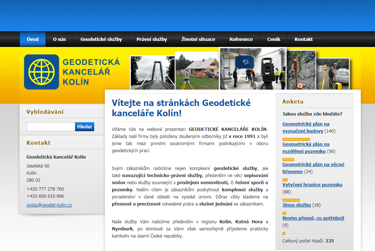Navigate to Reference page
Image resolution: width=375 pixels, height=251 pixels.
241,39
